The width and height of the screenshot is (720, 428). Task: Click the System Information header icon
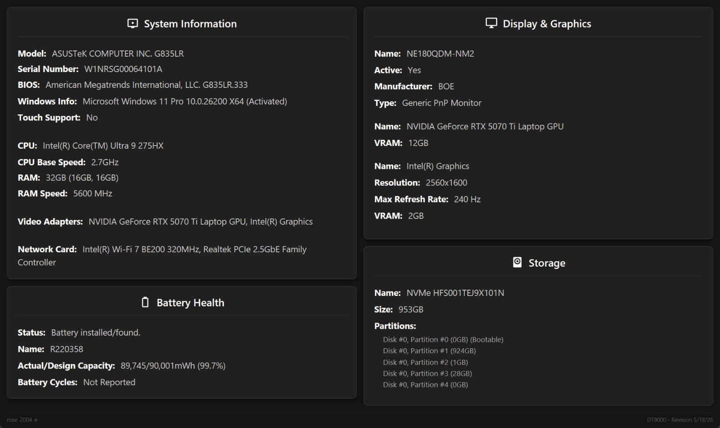coord(133,23)
